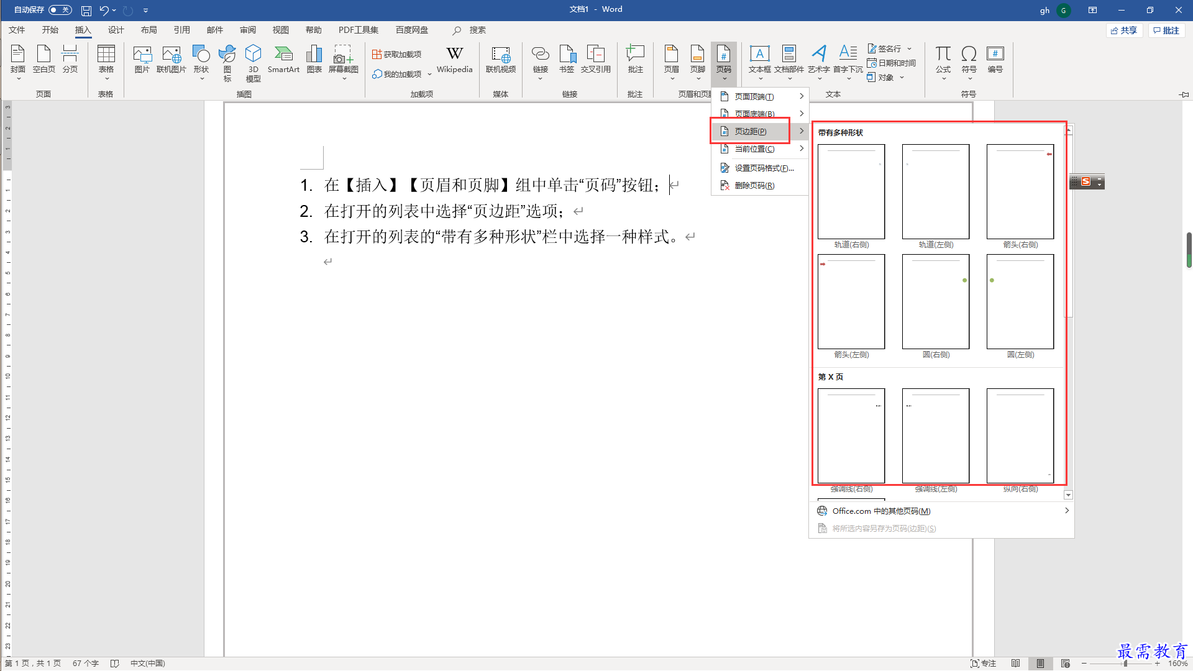Viewport: 1193px width, 671px height.
Task: Zoom in with the plus button
Action: [1158, 664]
